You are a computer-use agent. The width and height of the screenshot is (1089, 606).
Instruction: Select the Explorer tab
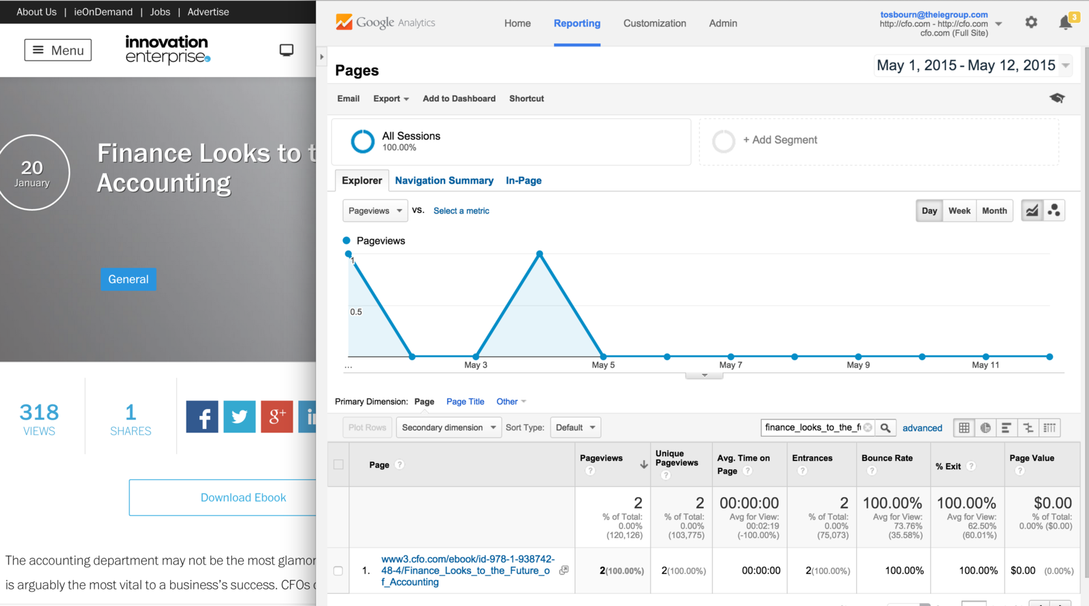[x=362, y=180]
